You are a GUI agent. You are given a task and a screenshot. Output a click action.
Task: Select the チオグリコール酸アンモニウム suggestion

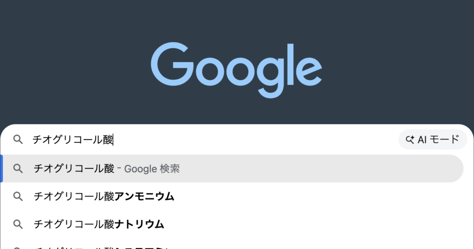point(104,196)
